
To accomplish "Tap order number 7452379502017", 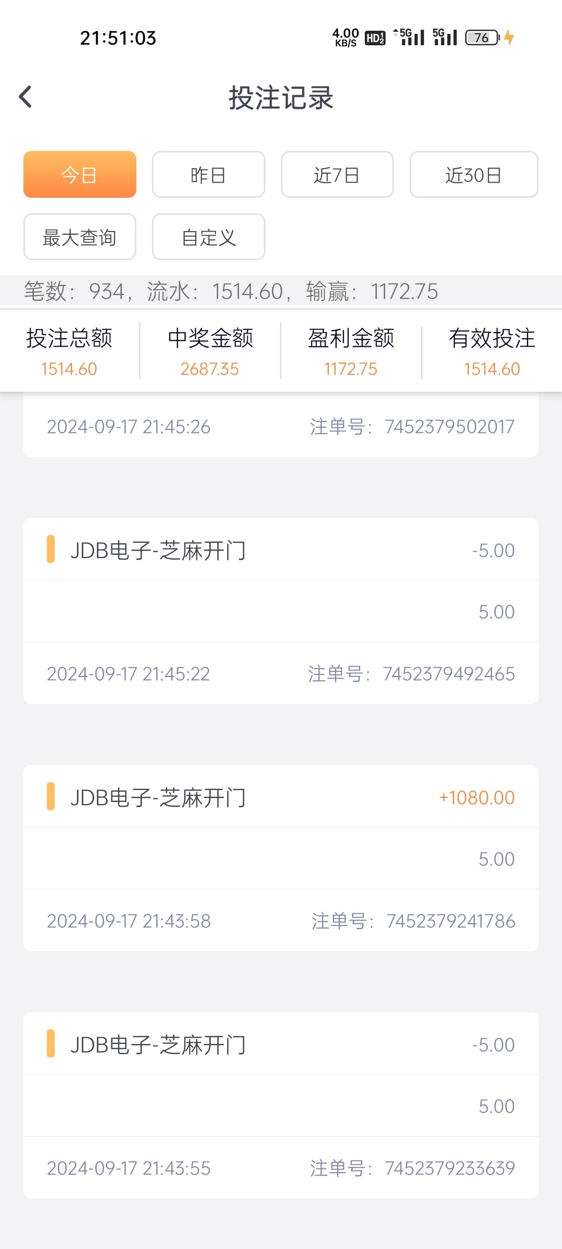I will pos(450,427).
